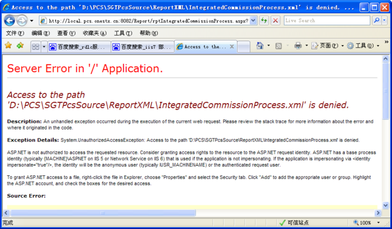
Task: Minimize the Internet Explorer window
Action: pyautogui.click(x=364, y=7)
